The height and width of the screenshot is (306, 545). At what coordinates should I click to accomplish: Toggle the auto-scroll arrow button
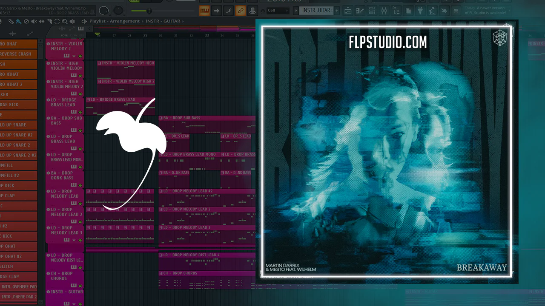tap(217, 11)
